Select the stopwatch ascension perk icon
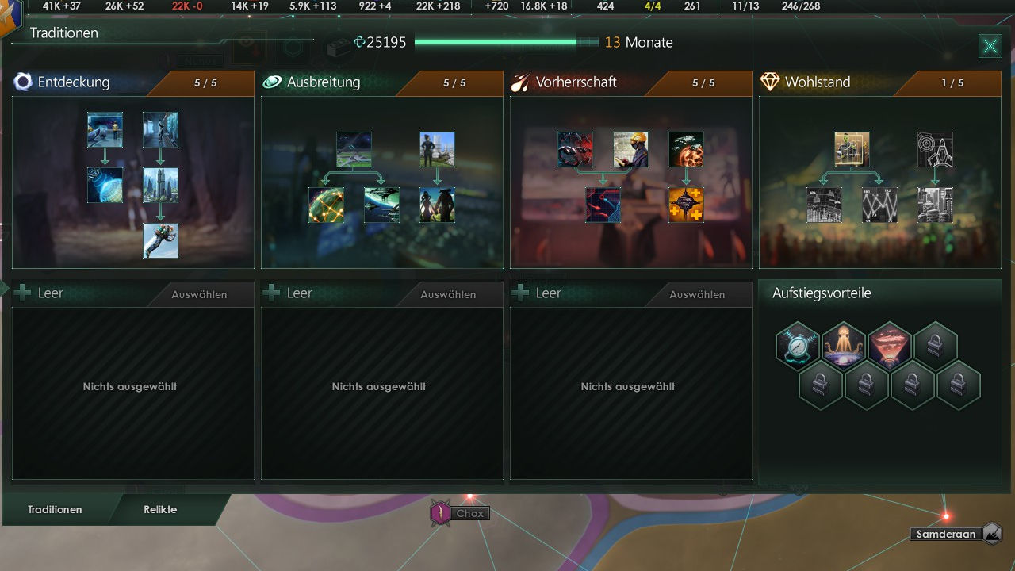The width and height of the screenshot is (1015, 571). click(798, 345)
